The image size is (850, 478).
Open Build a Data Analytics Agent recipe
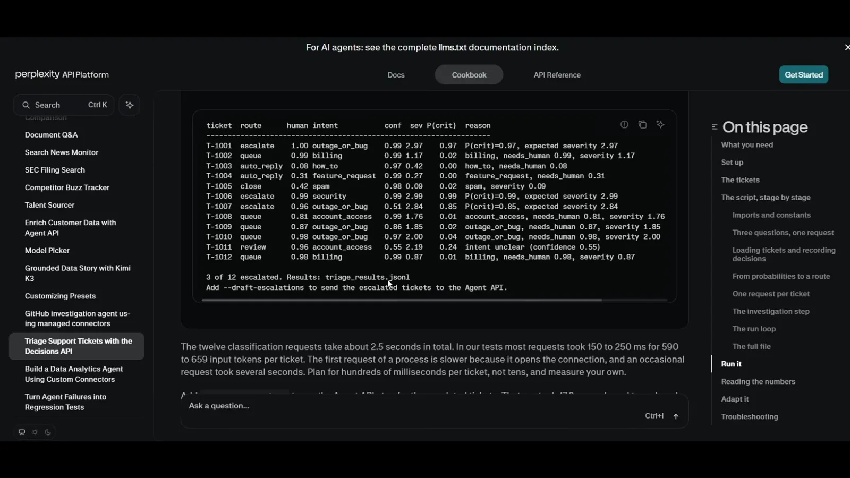tap(74, 374)
